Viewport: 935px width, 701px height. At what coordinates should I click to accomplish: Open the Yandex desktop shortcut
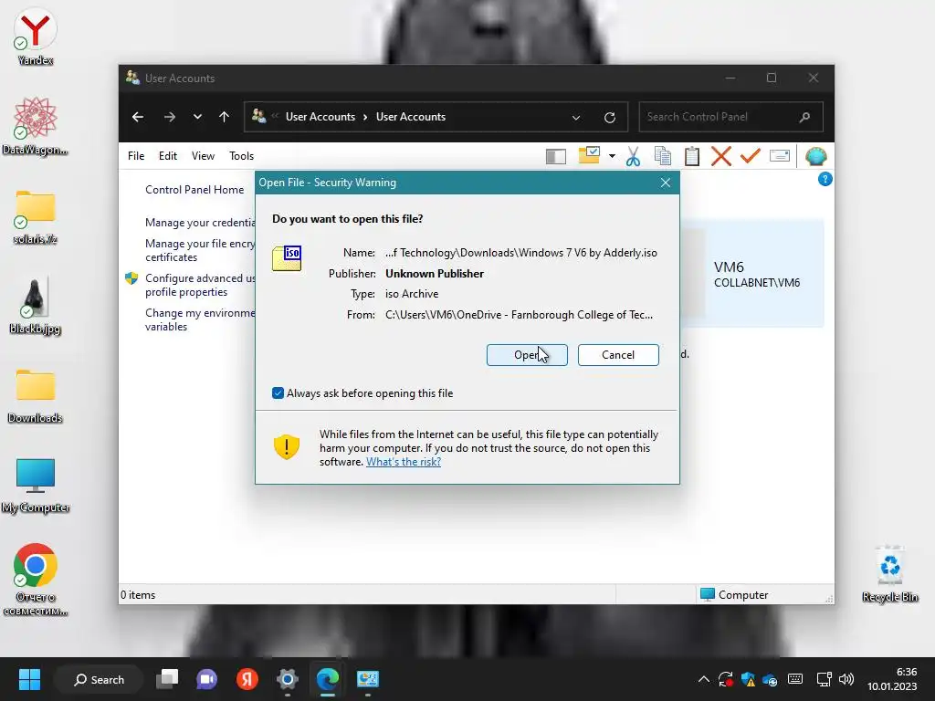(x=36, y=37)
